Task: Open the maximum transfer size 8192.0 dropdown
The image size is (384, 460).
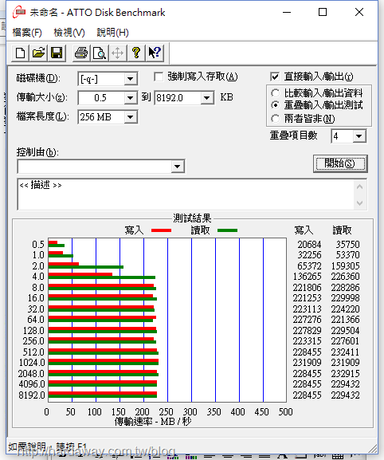Action: pos(207,98)
